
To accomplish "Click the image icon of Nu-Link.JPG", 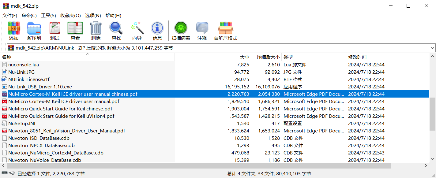I will pyautogui.click(x=4, y=72).
